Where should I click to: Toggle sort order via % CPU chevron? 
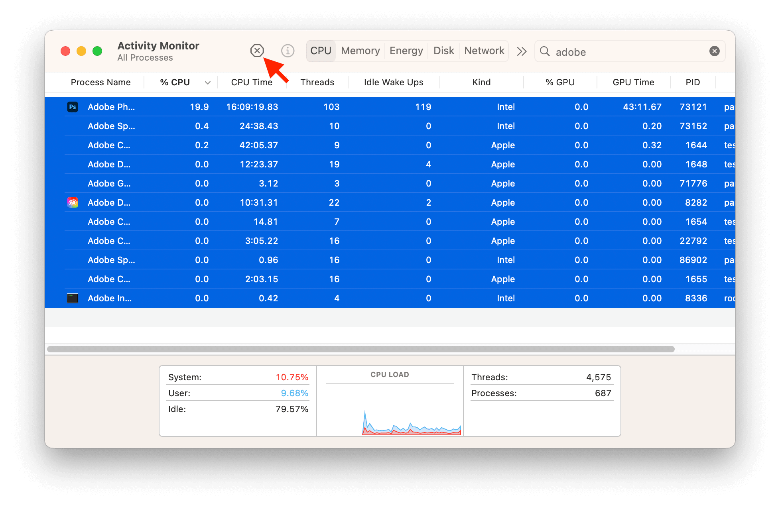tap(208, 83)
